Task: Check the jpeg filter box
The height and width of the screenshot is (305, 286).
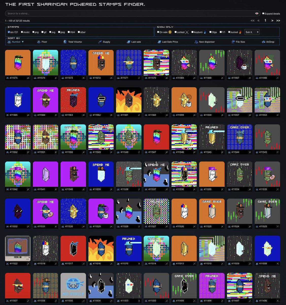Action: pos(59,32)
